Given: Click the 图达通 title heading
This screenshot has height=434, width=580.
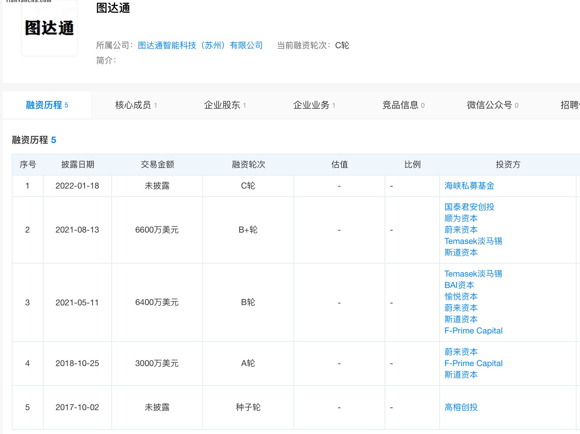Looking at the screenshot, I should [113, 8].
